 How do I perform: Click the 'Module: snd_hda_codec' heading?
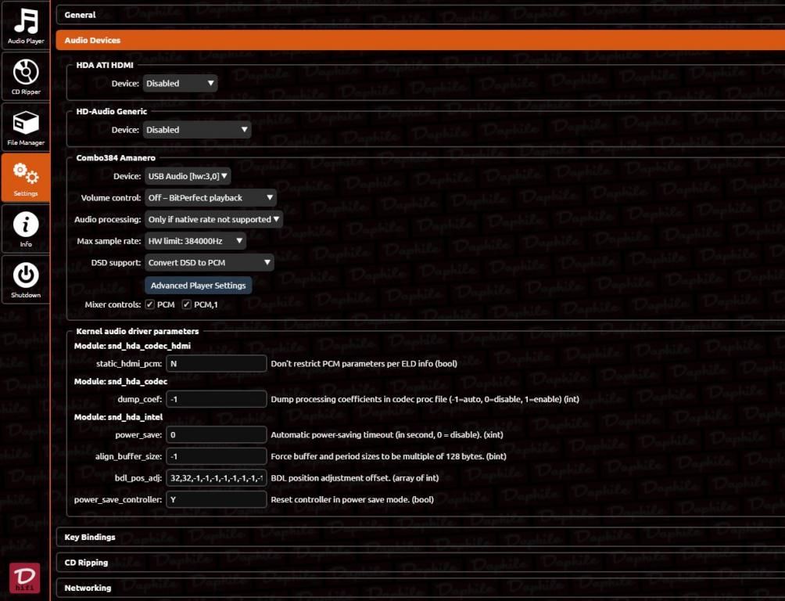point(120,381)
